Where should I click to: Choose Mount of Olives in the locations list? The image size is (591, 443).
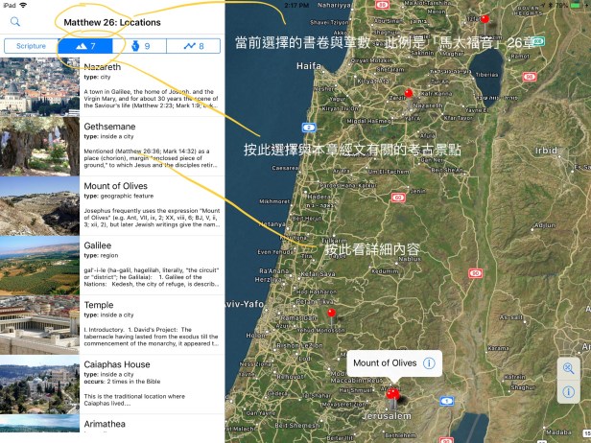151,205
